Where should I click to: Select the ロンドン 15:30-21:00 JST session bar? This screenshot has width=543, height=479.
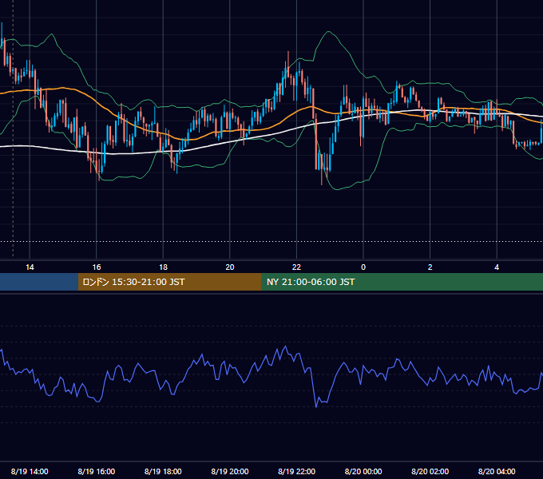169,282
